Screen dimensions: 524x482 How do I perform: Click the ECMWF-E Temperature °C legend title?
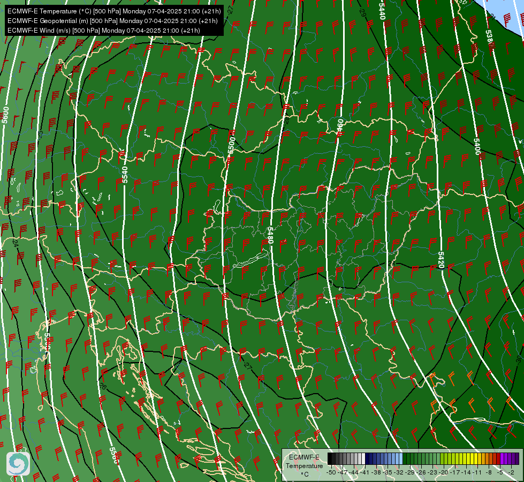click(x=305, y=465)
